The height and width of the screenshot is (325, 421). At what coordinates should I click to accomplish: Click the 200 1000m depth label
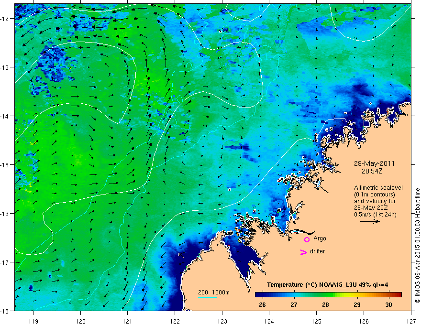[214, 292]
